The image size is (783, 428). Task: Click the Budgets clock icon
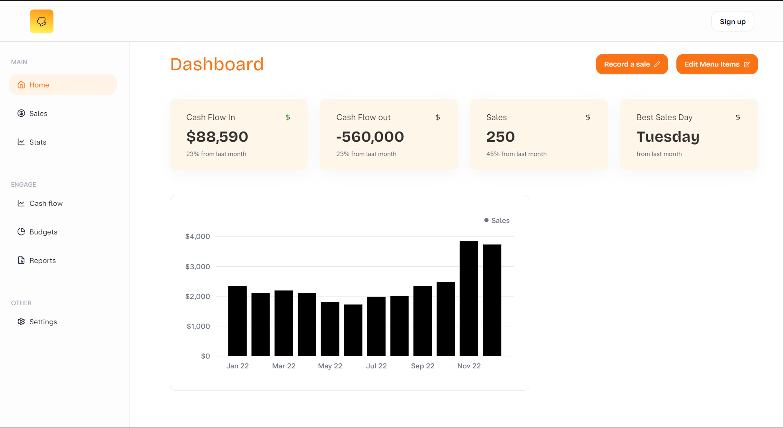(21, 232)
